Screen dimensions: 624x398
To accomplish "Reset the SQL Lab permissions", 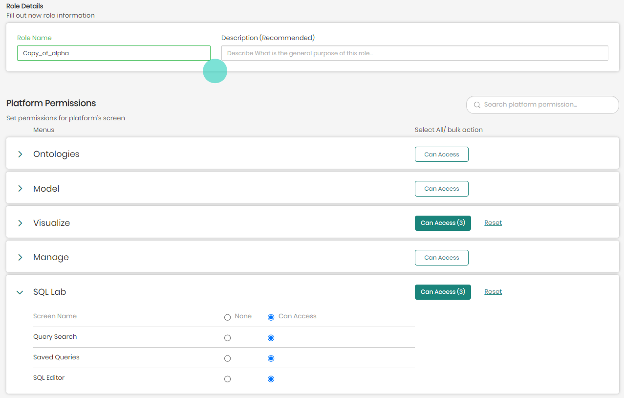I will pyautogui.click(x=493, y=291).
